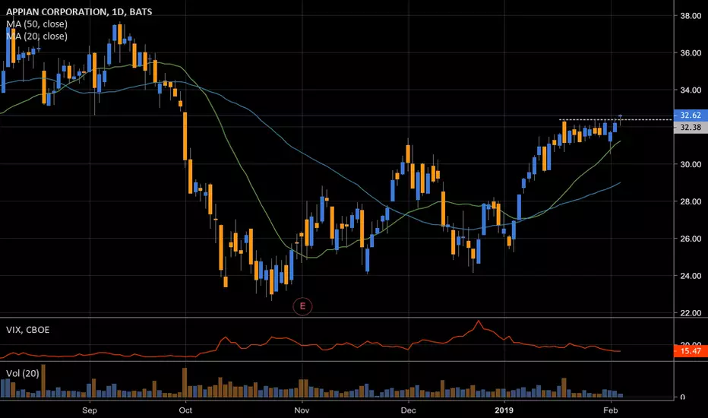Select the APPIAN CORPORATION, 1D, BATS title

click(x=79, y=11)
